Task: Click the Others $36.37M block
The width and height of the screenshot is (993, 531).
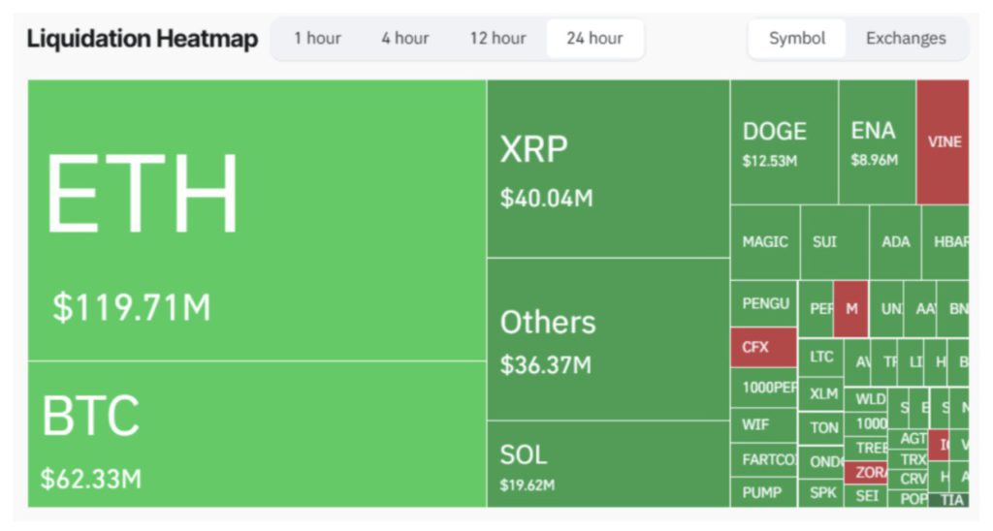Action: 607,339
